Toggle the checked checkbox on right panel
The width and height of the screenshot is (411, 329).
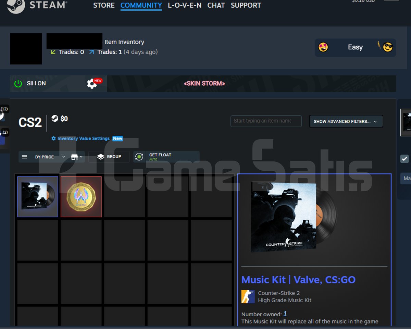tap(404, 159)
